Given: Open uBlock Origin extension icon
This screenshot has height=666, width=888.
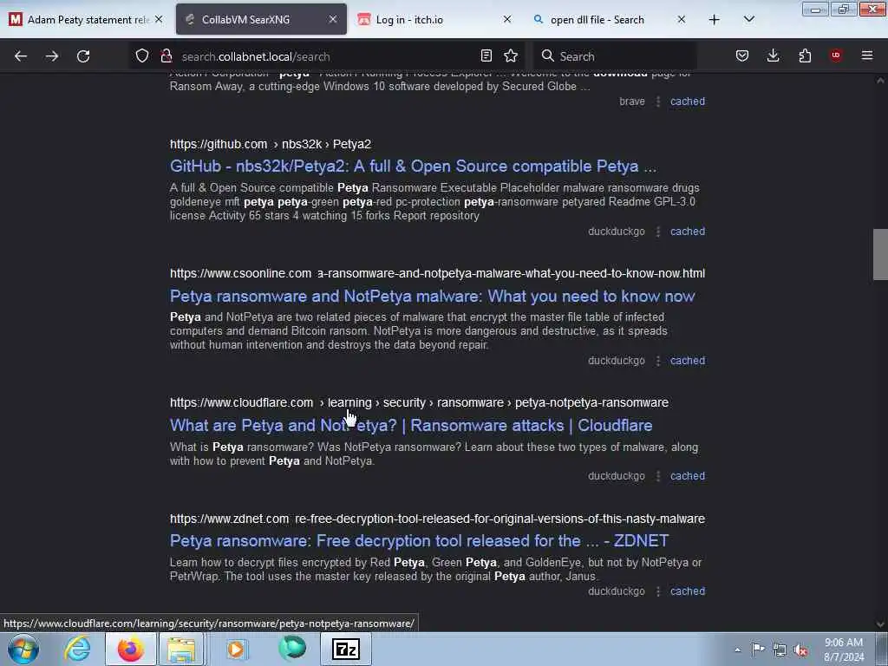Looking at the screenshot, I should [836, 55].
